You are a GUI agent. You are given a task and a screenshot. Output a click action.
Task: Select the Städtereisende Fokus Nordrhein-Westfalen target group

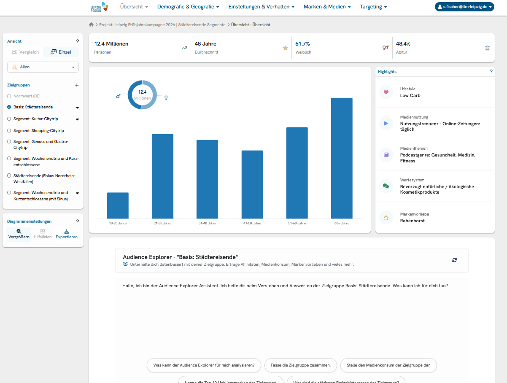click(x=43, y=179)
